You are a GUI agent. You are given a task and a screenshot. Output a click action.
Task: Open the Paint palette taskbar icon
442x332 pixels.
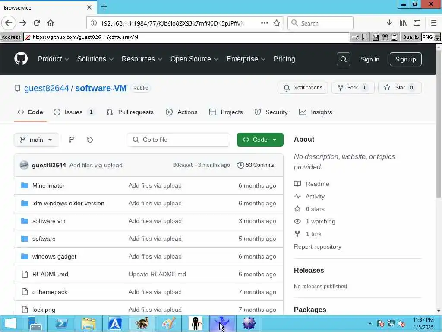[x=169, y=323]
